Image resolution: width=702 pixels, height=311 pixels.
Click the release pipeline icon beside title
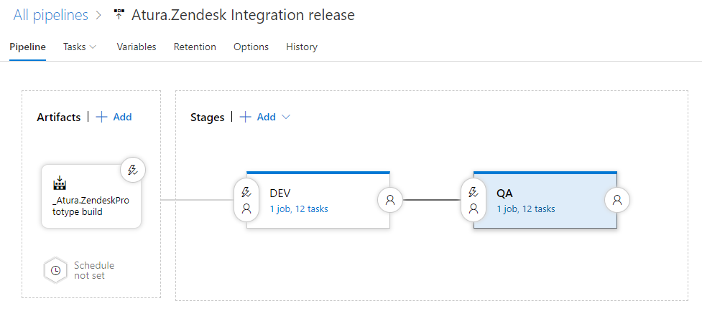(119, 15)
